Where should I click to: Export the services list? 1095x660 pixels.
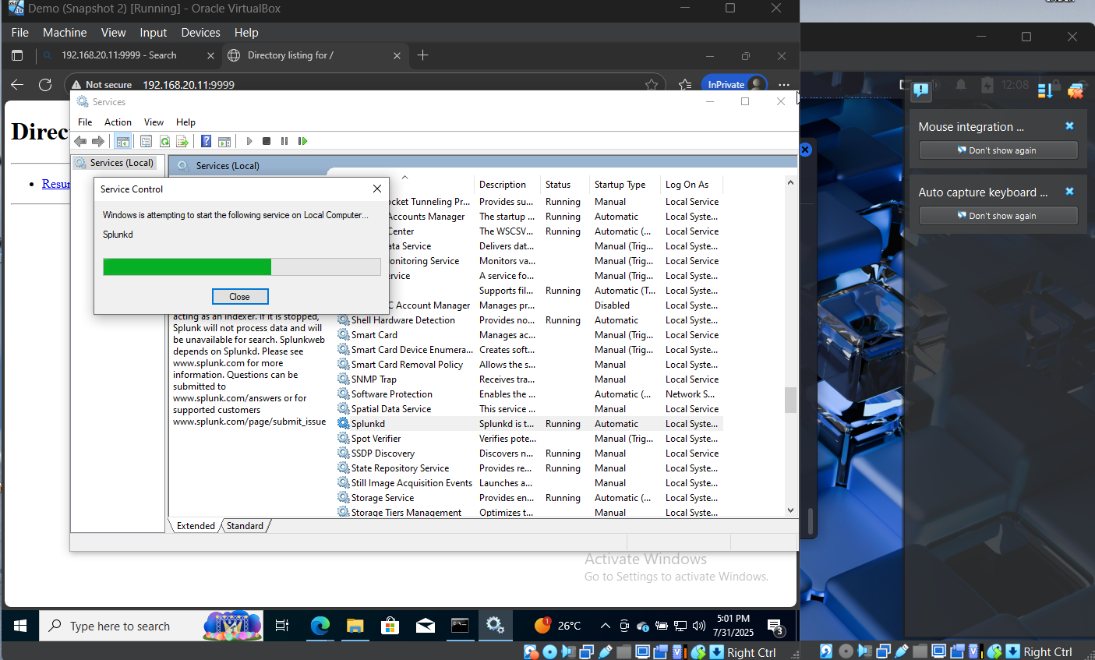click(x=182, y=141)
